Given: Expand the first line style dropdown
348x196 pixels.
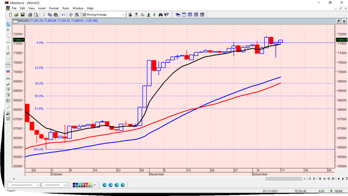Looking at the screenshot, I should [38, 185].
